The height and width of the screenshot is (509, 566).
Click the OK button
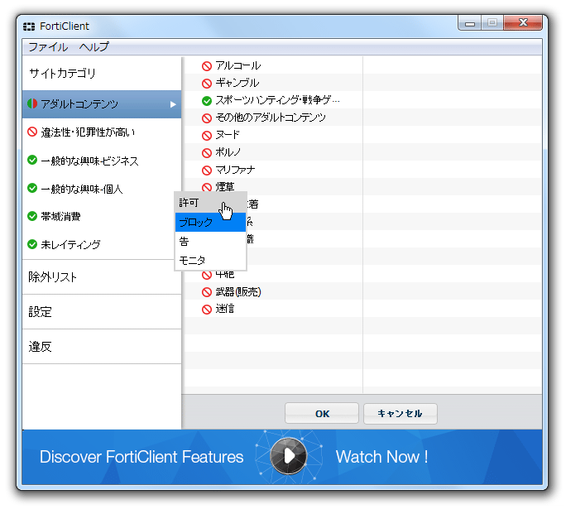tap(322, 413)
